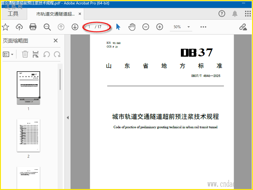Rotate the page counterclockwise

click(46, 54)
